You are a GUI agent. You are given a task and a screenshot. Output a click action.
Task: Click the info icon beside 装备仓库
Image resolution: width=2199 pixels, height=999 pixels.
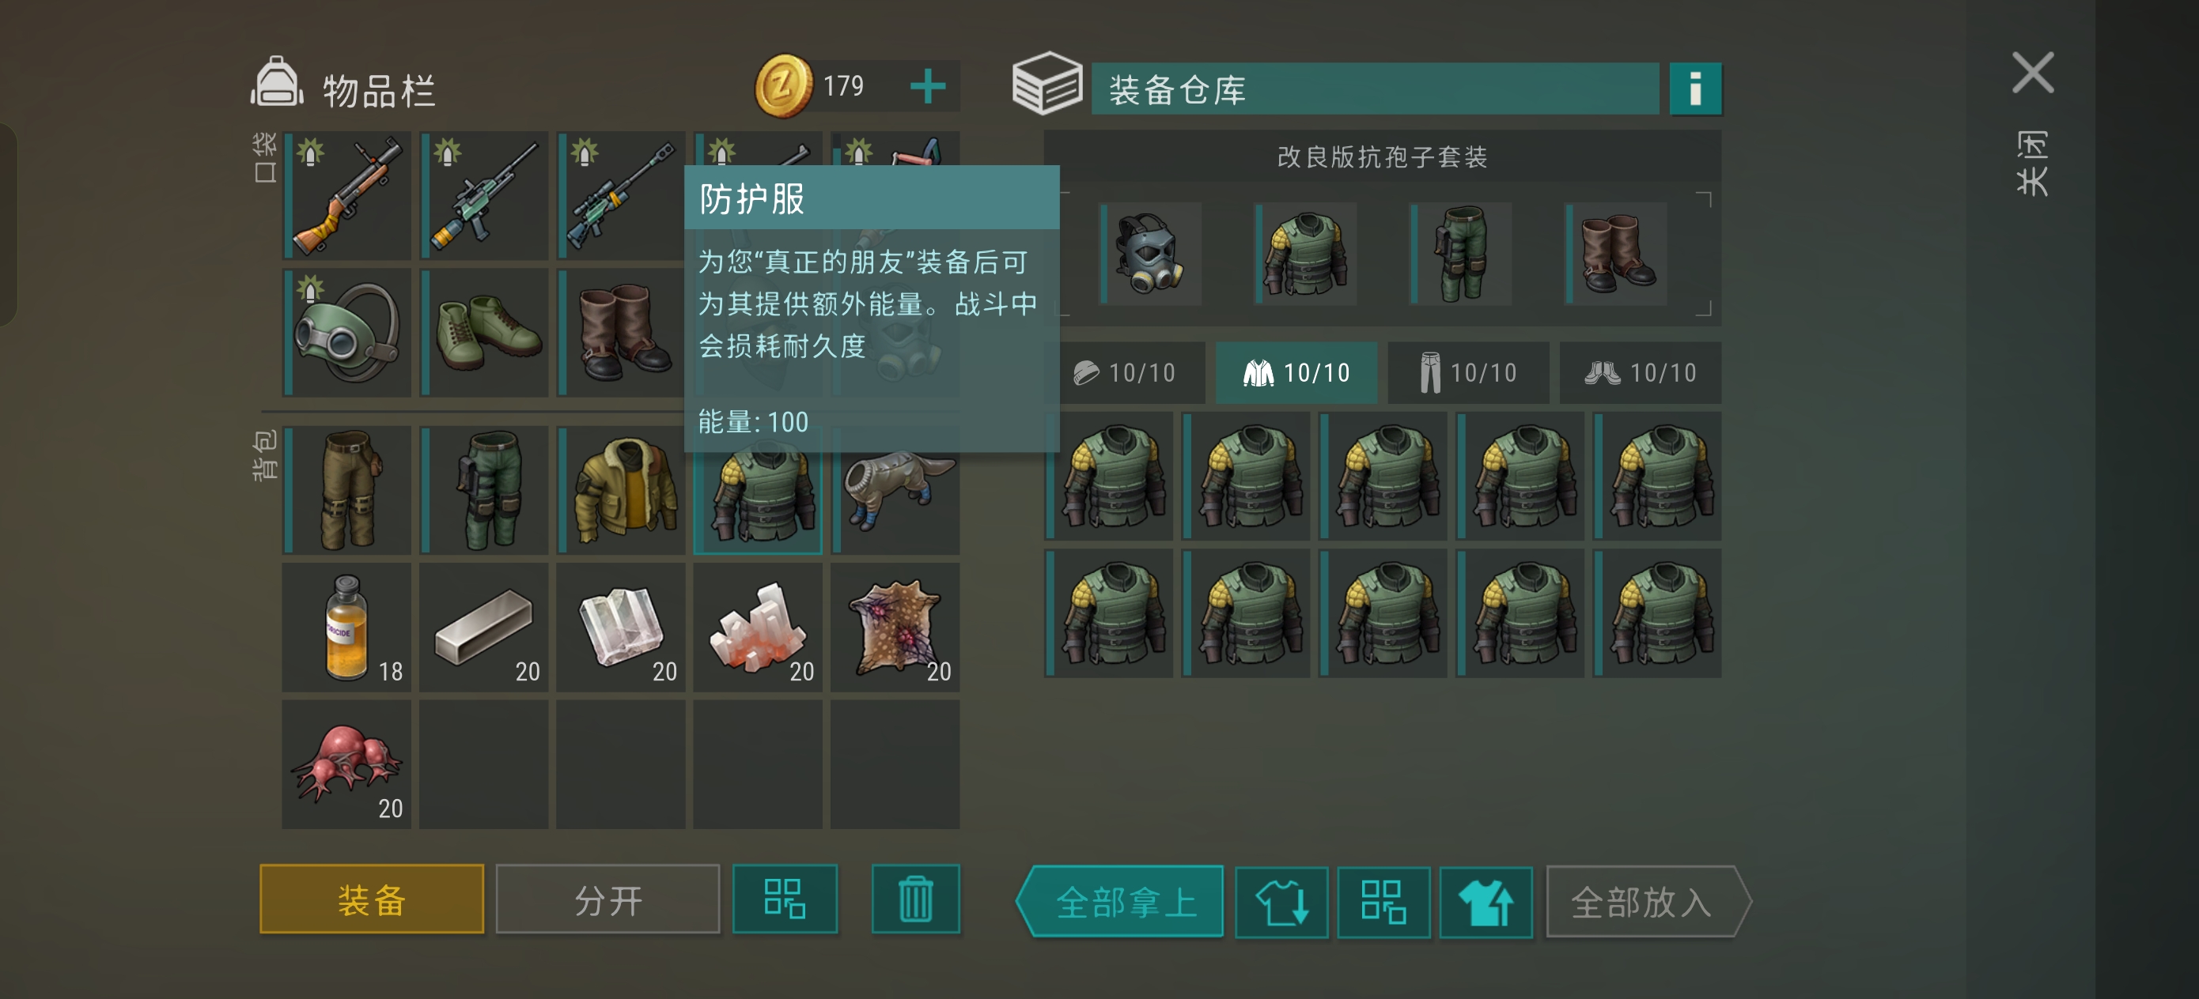1694,89
